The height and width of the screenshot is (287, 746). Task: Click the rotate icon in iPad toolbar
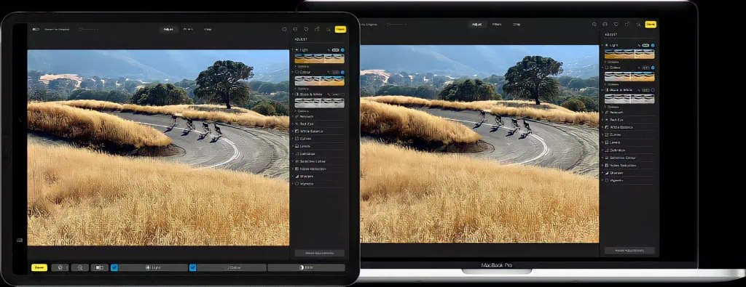[x=317, y=29]
